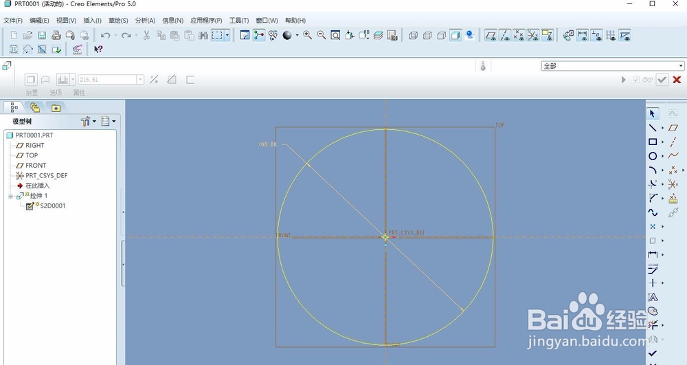Toggle sketch dimensions display
Screen dimensions: 687x365
(583, 36)
